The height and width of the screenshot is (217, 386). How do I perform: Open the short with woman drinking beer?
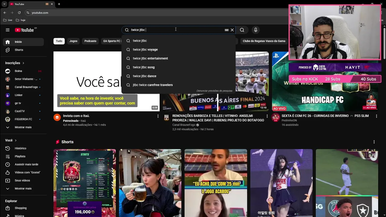[150, 183]
